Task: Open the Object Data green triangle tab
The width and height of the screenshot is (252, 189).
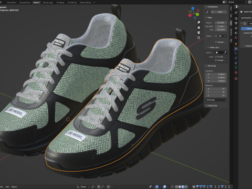Action: coord(236,68)
